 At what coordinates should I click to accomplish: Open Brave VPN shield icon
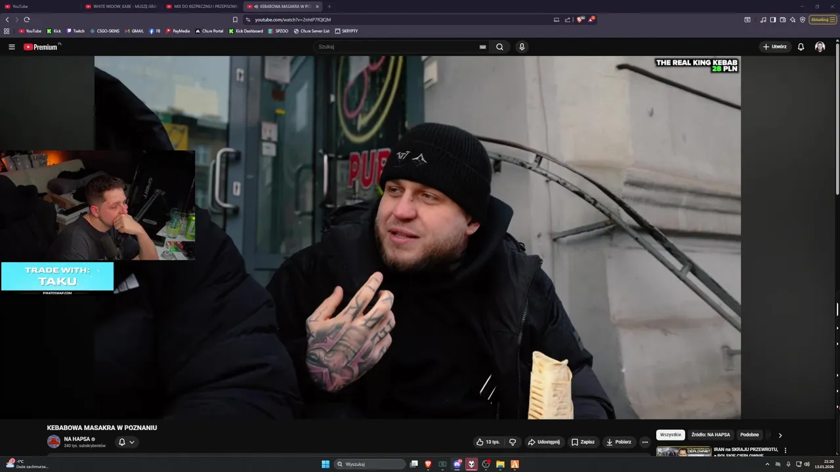pyautogui.click(x=803, y=20)
